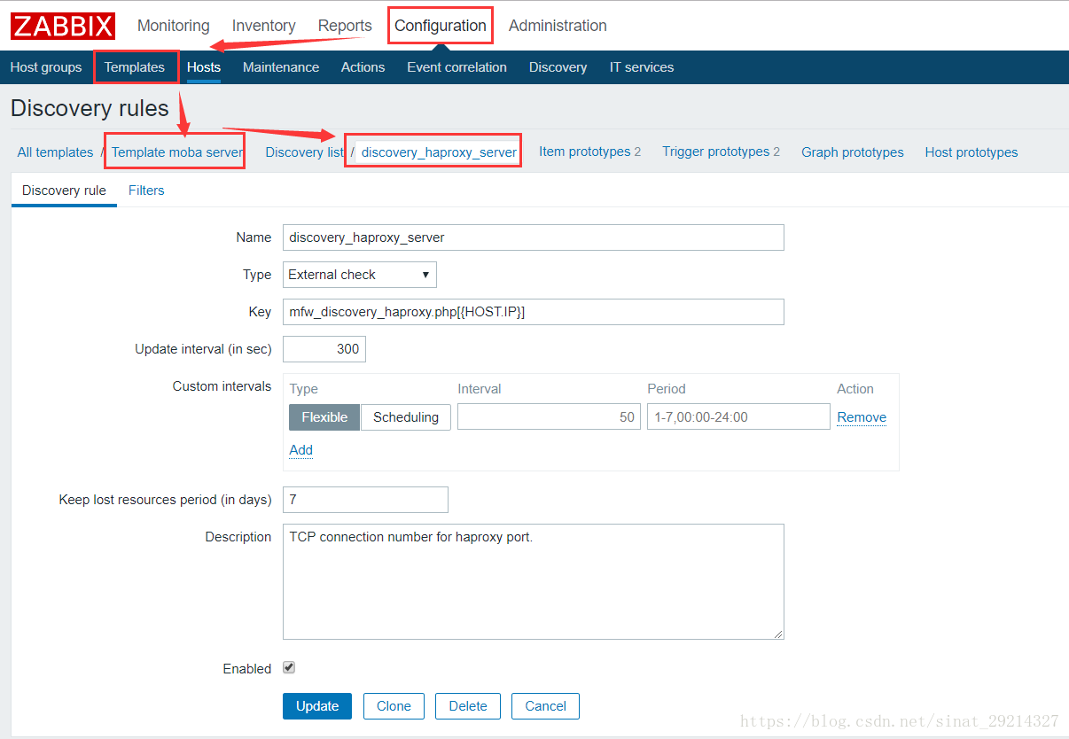Remove the custom interval row
1069x739 pixels.
coord(862,417)
